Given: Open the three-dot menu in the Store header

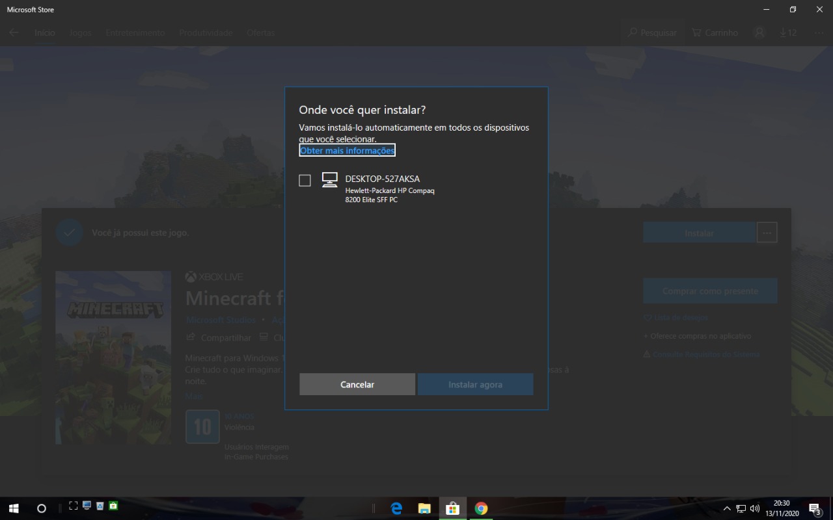Looking at the screenshot, I should click(819, 32).
